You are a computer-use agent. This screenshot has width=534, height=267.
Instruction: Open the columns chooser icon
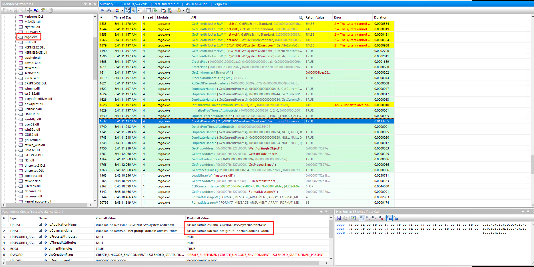point(148,10)
